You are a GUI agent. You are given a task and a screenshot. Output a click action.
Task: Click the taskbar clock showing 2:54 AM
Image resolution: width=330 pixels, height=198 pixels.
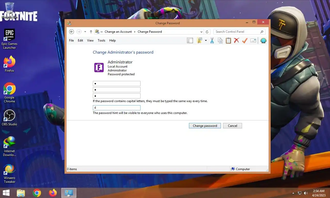click(318, 193)
